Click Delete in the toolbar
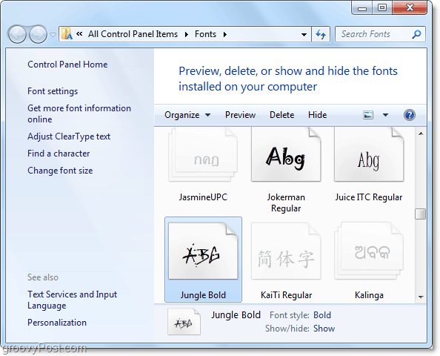 (x=281, y=115)
